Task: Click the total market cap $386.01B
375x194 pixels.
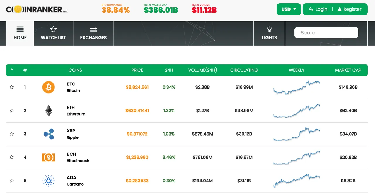Action: point(161,10)
